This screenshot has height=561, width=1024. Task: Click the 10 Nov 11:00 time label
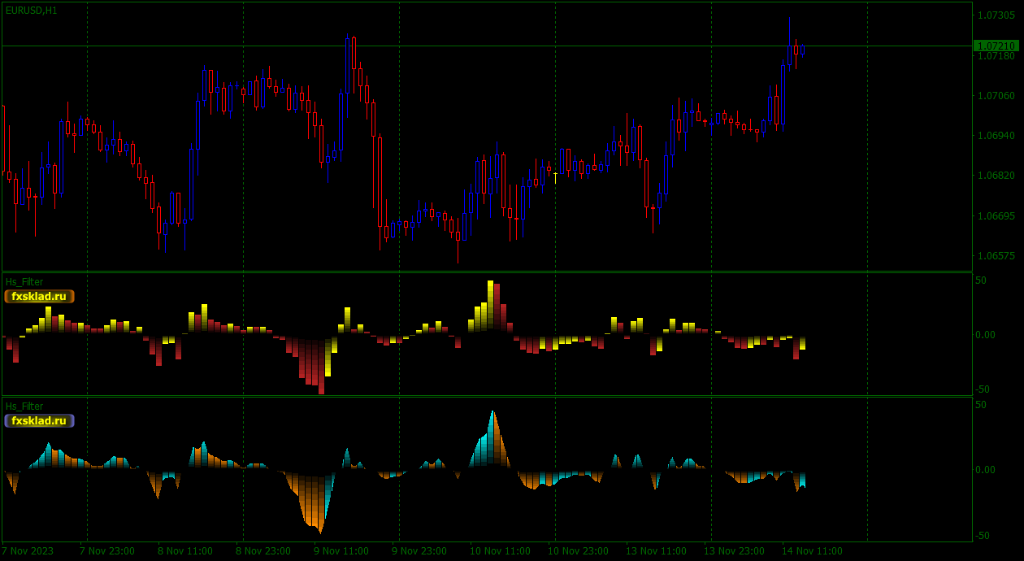[x=500, y=551]
